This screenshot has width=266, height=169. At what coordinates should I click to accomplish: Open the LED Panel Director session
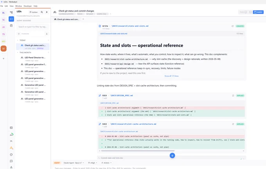tap(33, 59)
